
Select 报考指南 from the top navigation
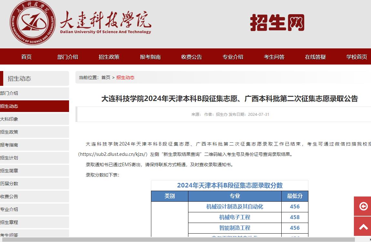click(x=150, y=57)
